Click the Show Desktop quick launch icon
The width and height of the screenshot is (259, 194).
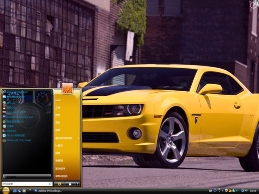[15, 190]
